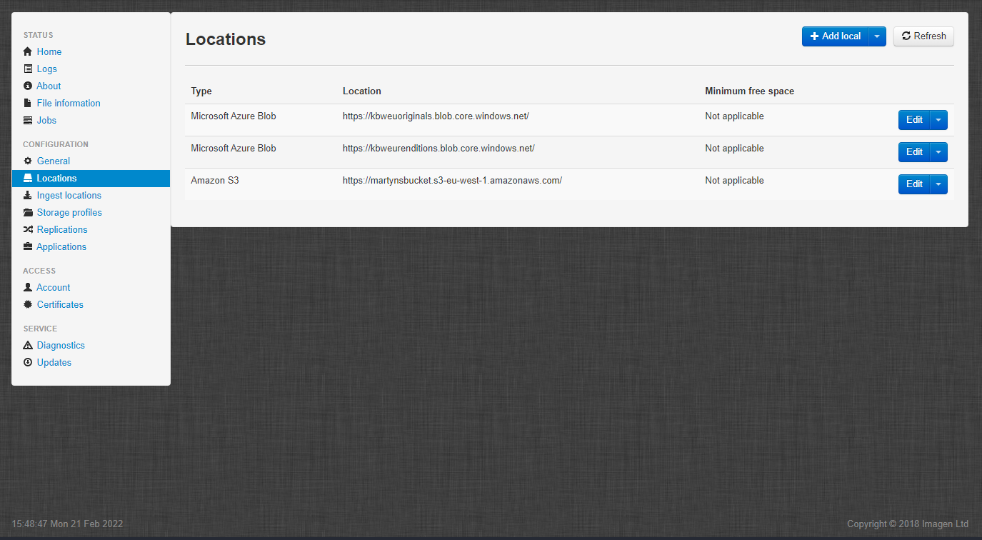Open Ingest locations
The height and width of the screenshot is (540, 982).
click(69, 195)
